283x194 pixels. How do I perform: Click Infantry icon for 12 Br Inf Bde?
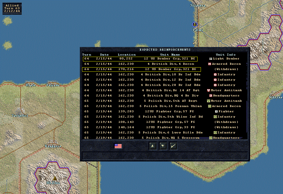point(215,80)
